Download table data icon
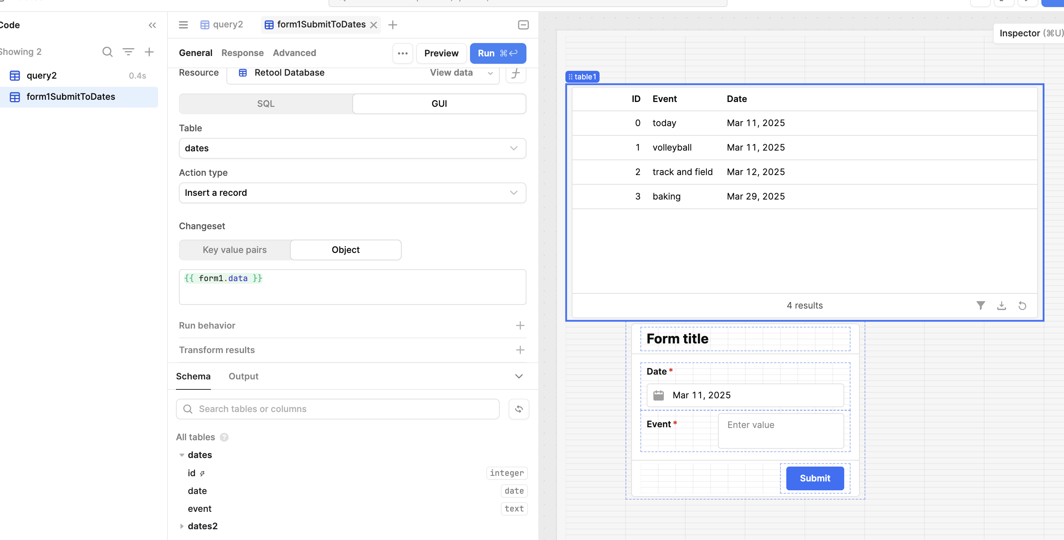1064x540 pixels. click(x=1001, y=305)
